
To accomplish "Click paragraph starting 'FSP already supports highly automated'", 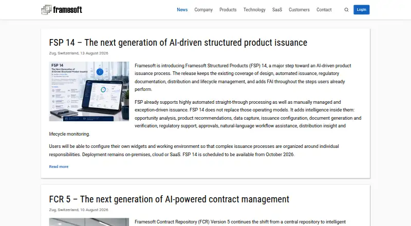I will tap(205, 118).
